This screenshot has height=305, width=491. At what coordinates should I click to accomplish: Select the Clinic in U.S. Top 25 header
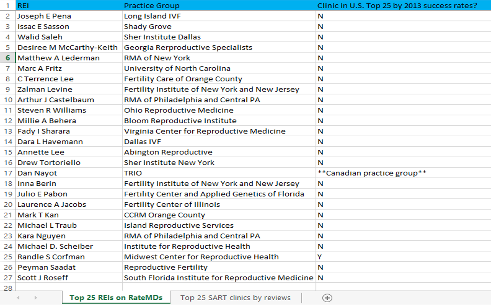point(403,6)
